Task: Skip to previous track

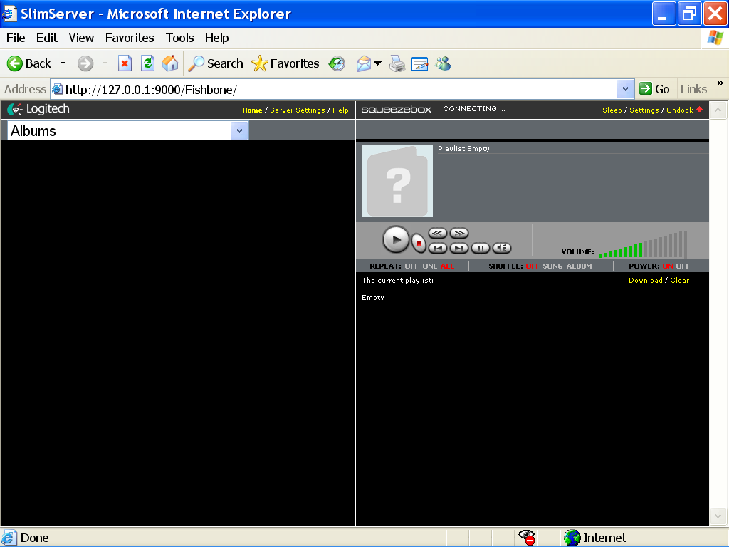Action: point(437,248)
